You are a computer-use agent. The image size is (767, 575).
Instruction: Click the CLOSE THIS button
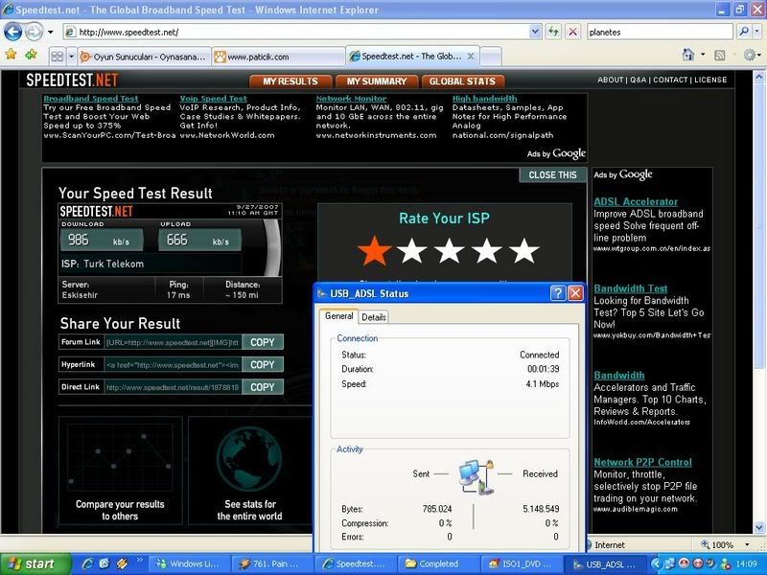[553, 175]
